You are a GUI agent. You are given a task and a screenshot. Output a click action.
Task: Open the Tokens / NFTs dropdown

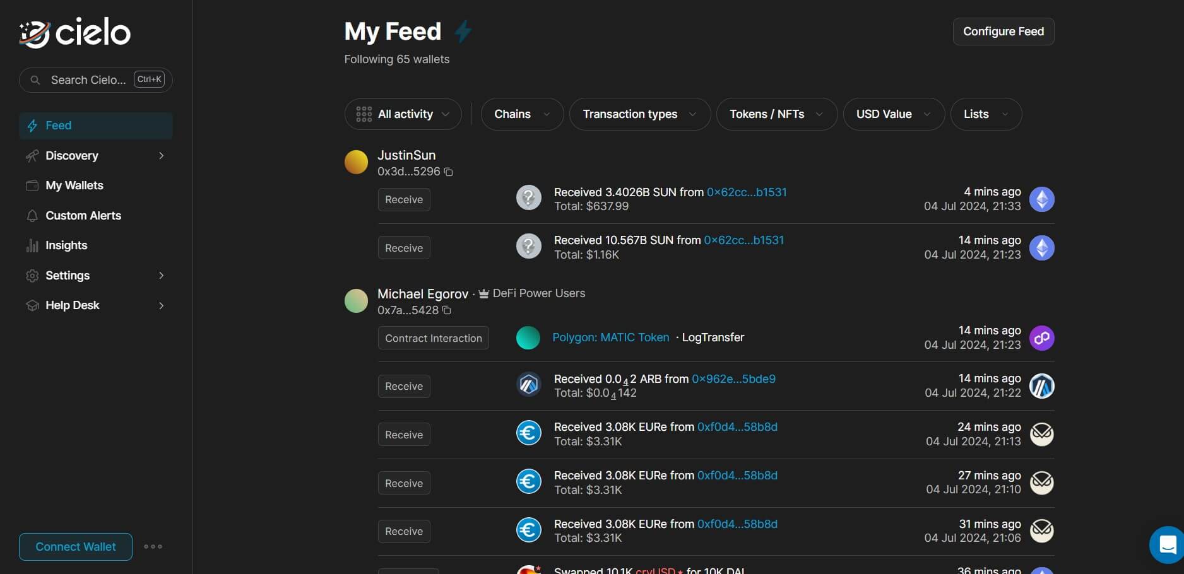[x=777, y=114]
